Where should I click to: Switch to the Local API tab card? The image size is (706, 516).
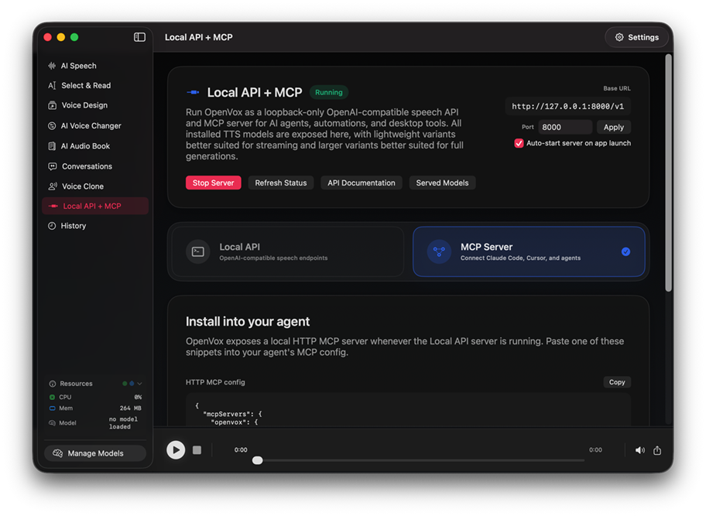click(x=288, y=252)
